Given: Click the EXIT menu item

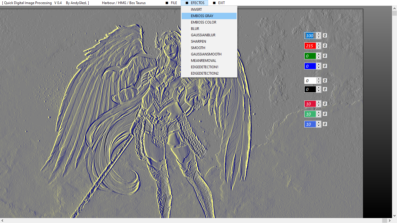Looking at the screenshot, I should (219, 3).
